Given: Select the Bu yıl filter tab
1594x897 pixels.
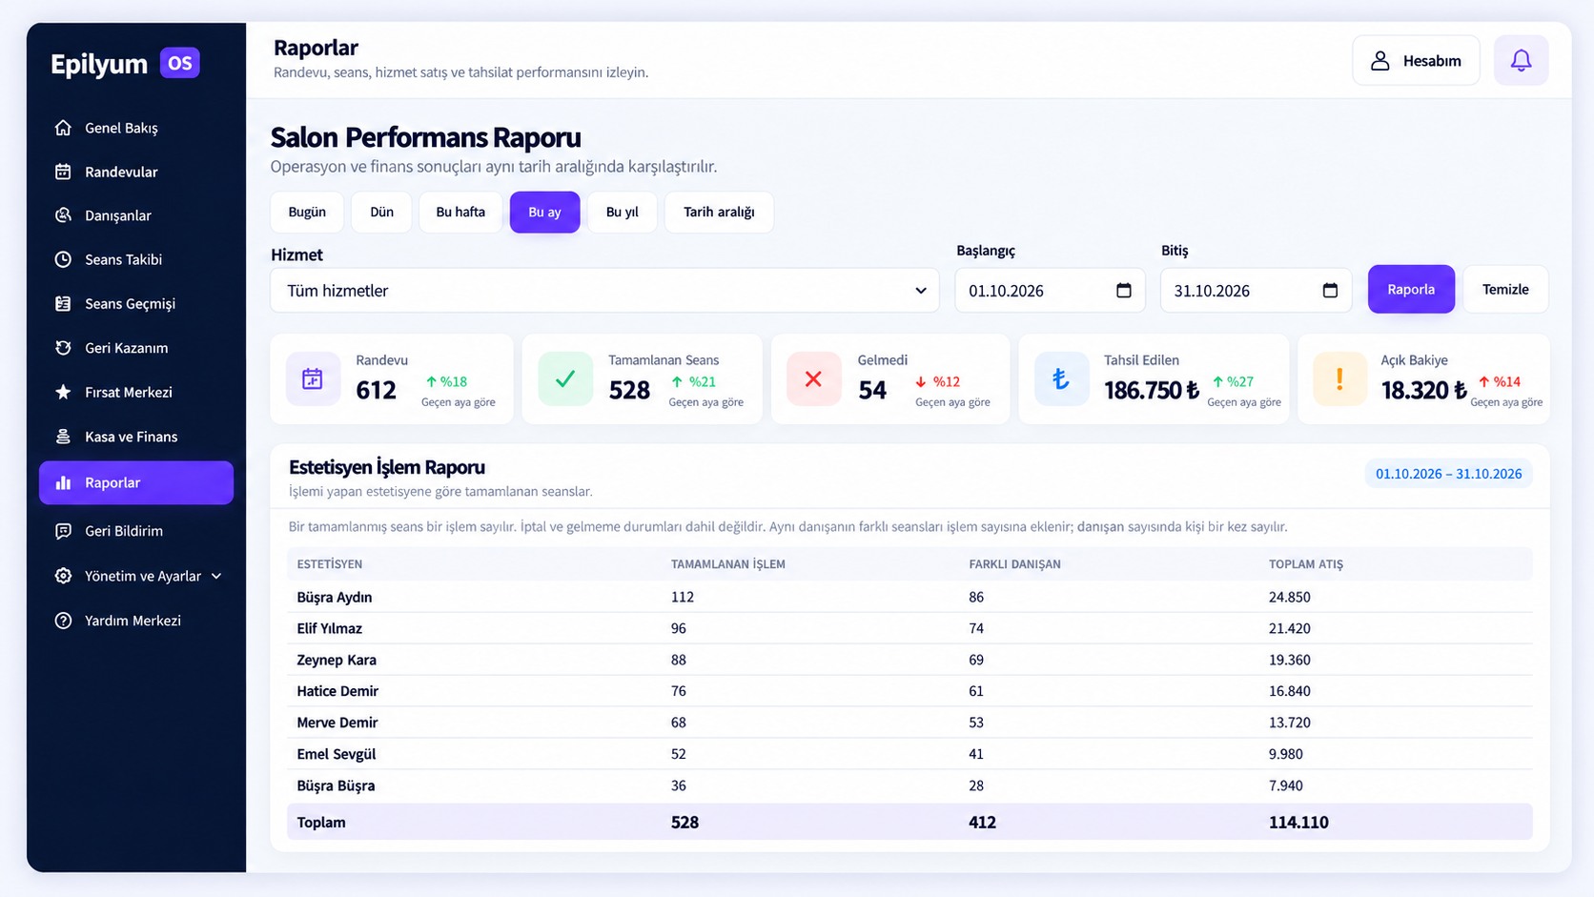Looking at the screenshot, I should click(x=622, y=212).
